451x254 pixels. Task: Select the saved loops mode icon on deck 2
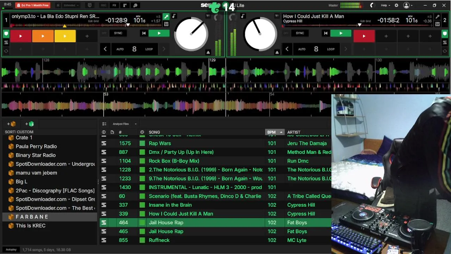(445, 42)
